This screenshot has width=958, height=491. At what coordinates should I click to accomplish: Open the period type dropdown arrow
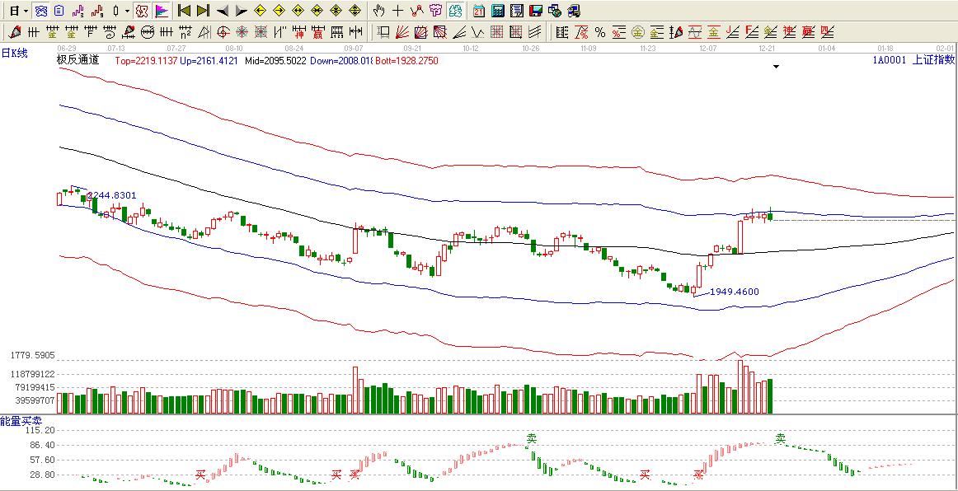tap(26, 11)
